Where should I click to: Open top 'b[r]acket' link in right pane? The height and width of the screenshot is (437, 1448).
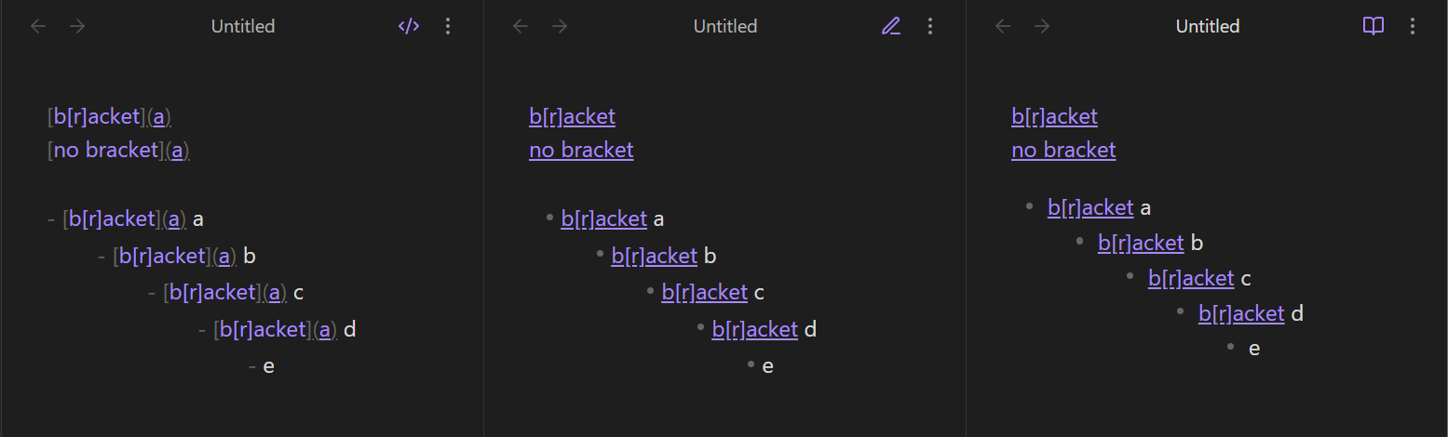[x=1054, y=116]
